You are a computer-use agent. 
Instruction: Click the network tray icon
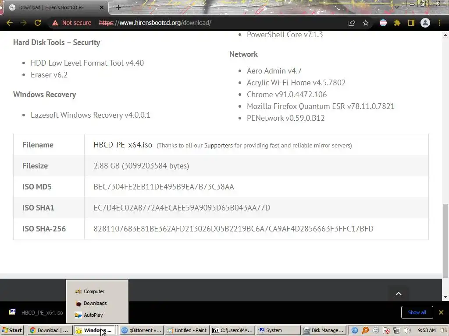[x=396, y=330]
